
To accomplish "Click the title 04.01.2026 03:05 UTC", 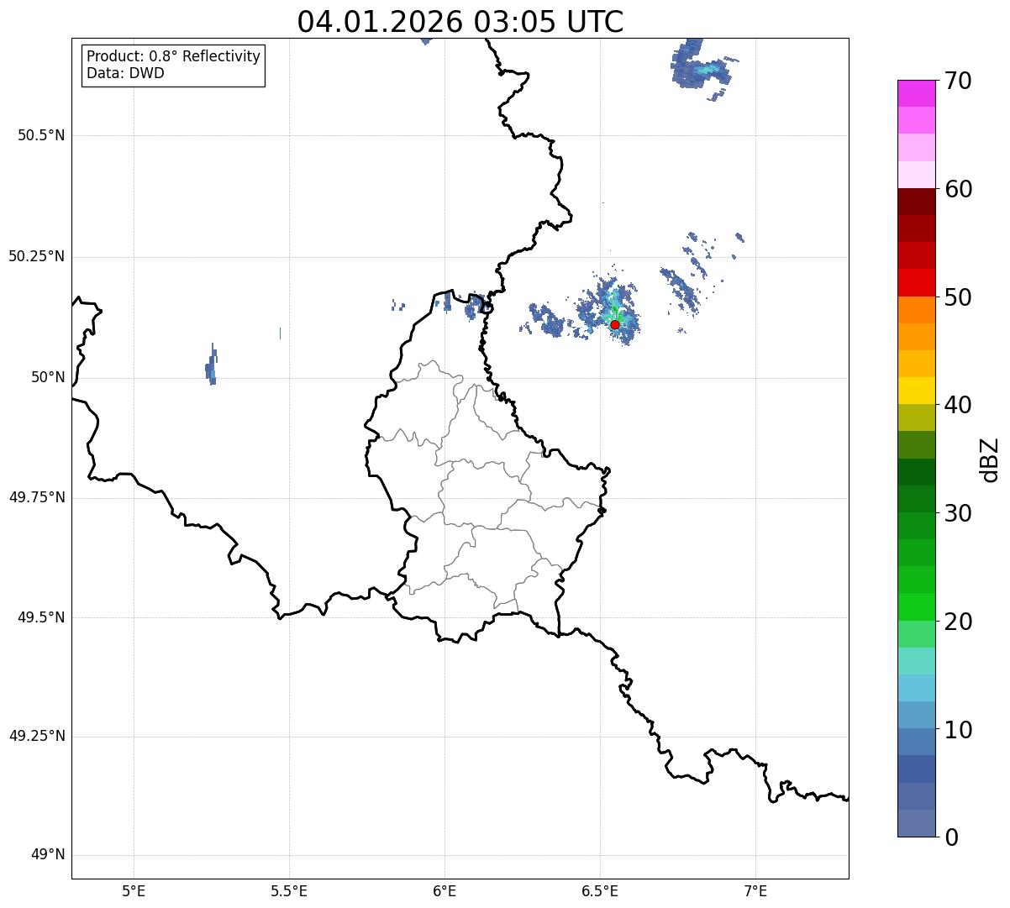I will point(460,22).
